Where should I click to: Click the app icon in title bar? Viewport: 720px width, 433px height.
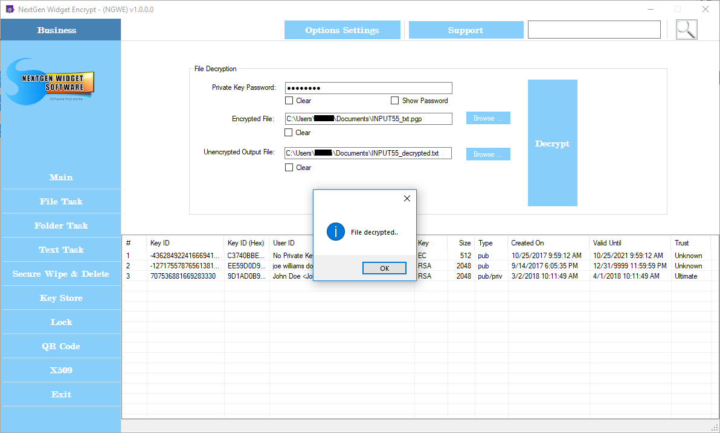[10, 9]
